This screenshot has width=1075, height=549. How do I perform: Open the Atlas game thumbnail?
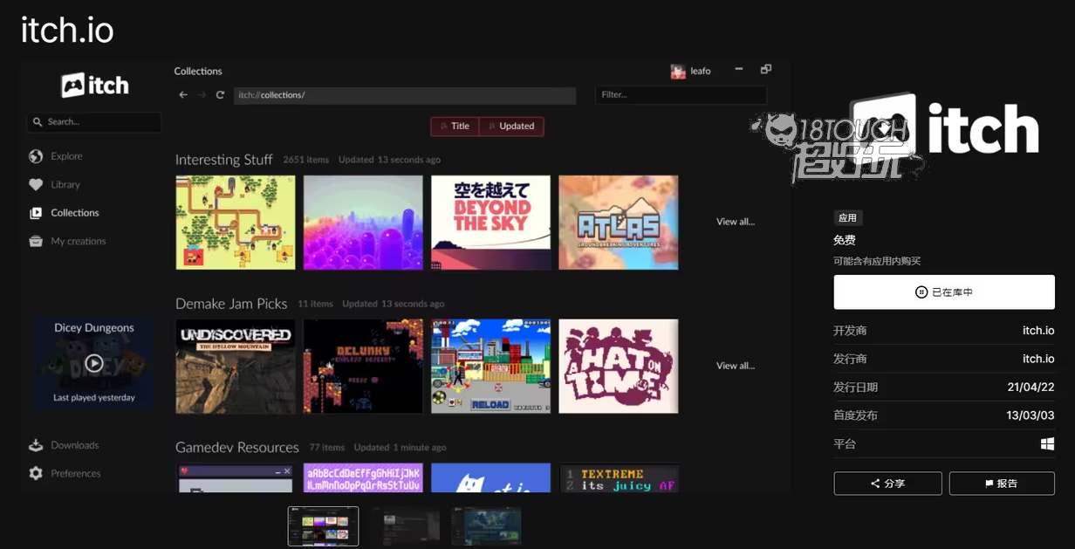619,223
